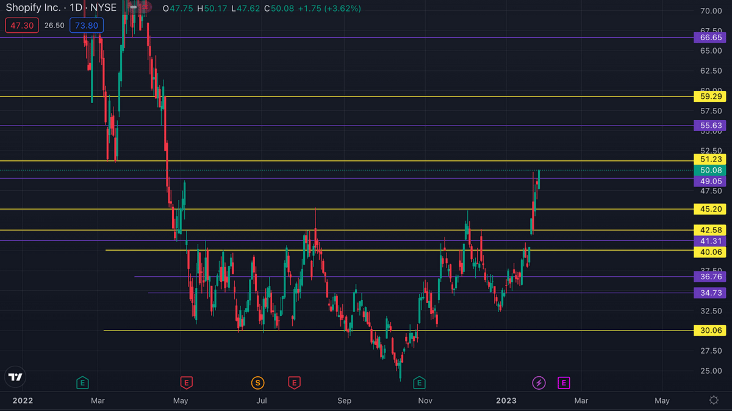Screen dimensions: 732x411
Task: Click the 26.50 spread value
Action: tap(54, 26)
